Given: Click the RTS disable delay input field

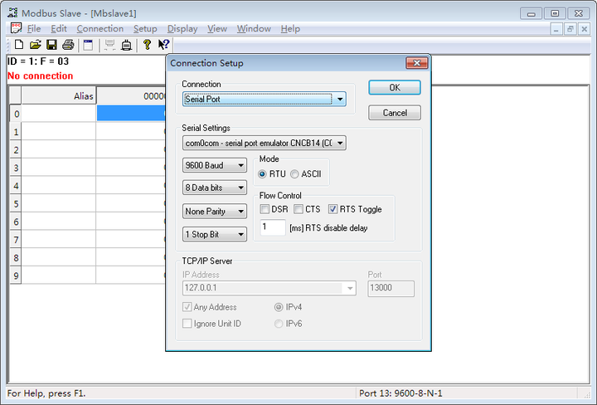Looking at the screenshot, I should coord(272,227).
